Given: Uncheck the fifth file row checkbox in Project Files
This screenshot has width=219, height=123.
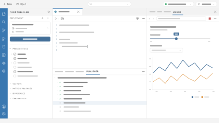Looking at the screenshot, I should pos(15,72).
